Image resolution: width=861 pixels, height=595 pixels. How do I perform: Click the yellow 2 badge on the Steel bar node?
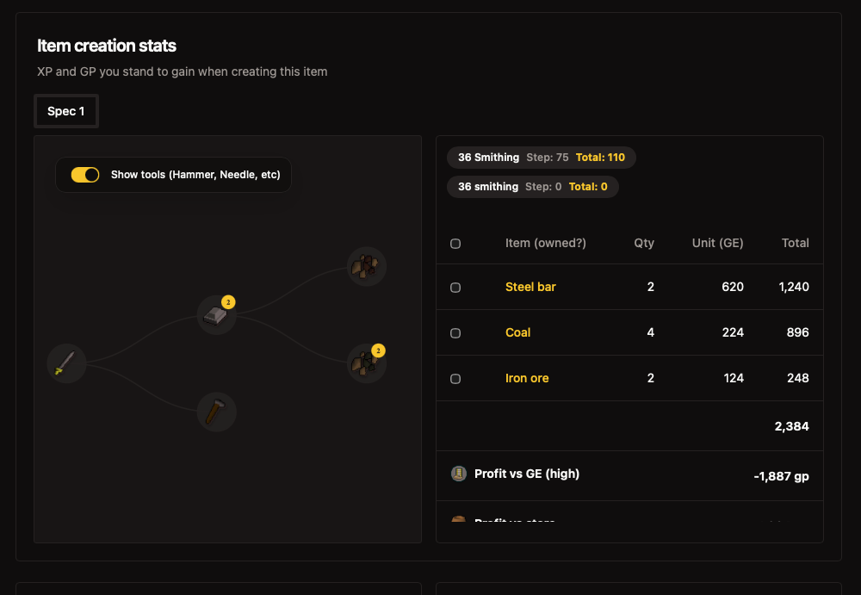pos(226,303)
